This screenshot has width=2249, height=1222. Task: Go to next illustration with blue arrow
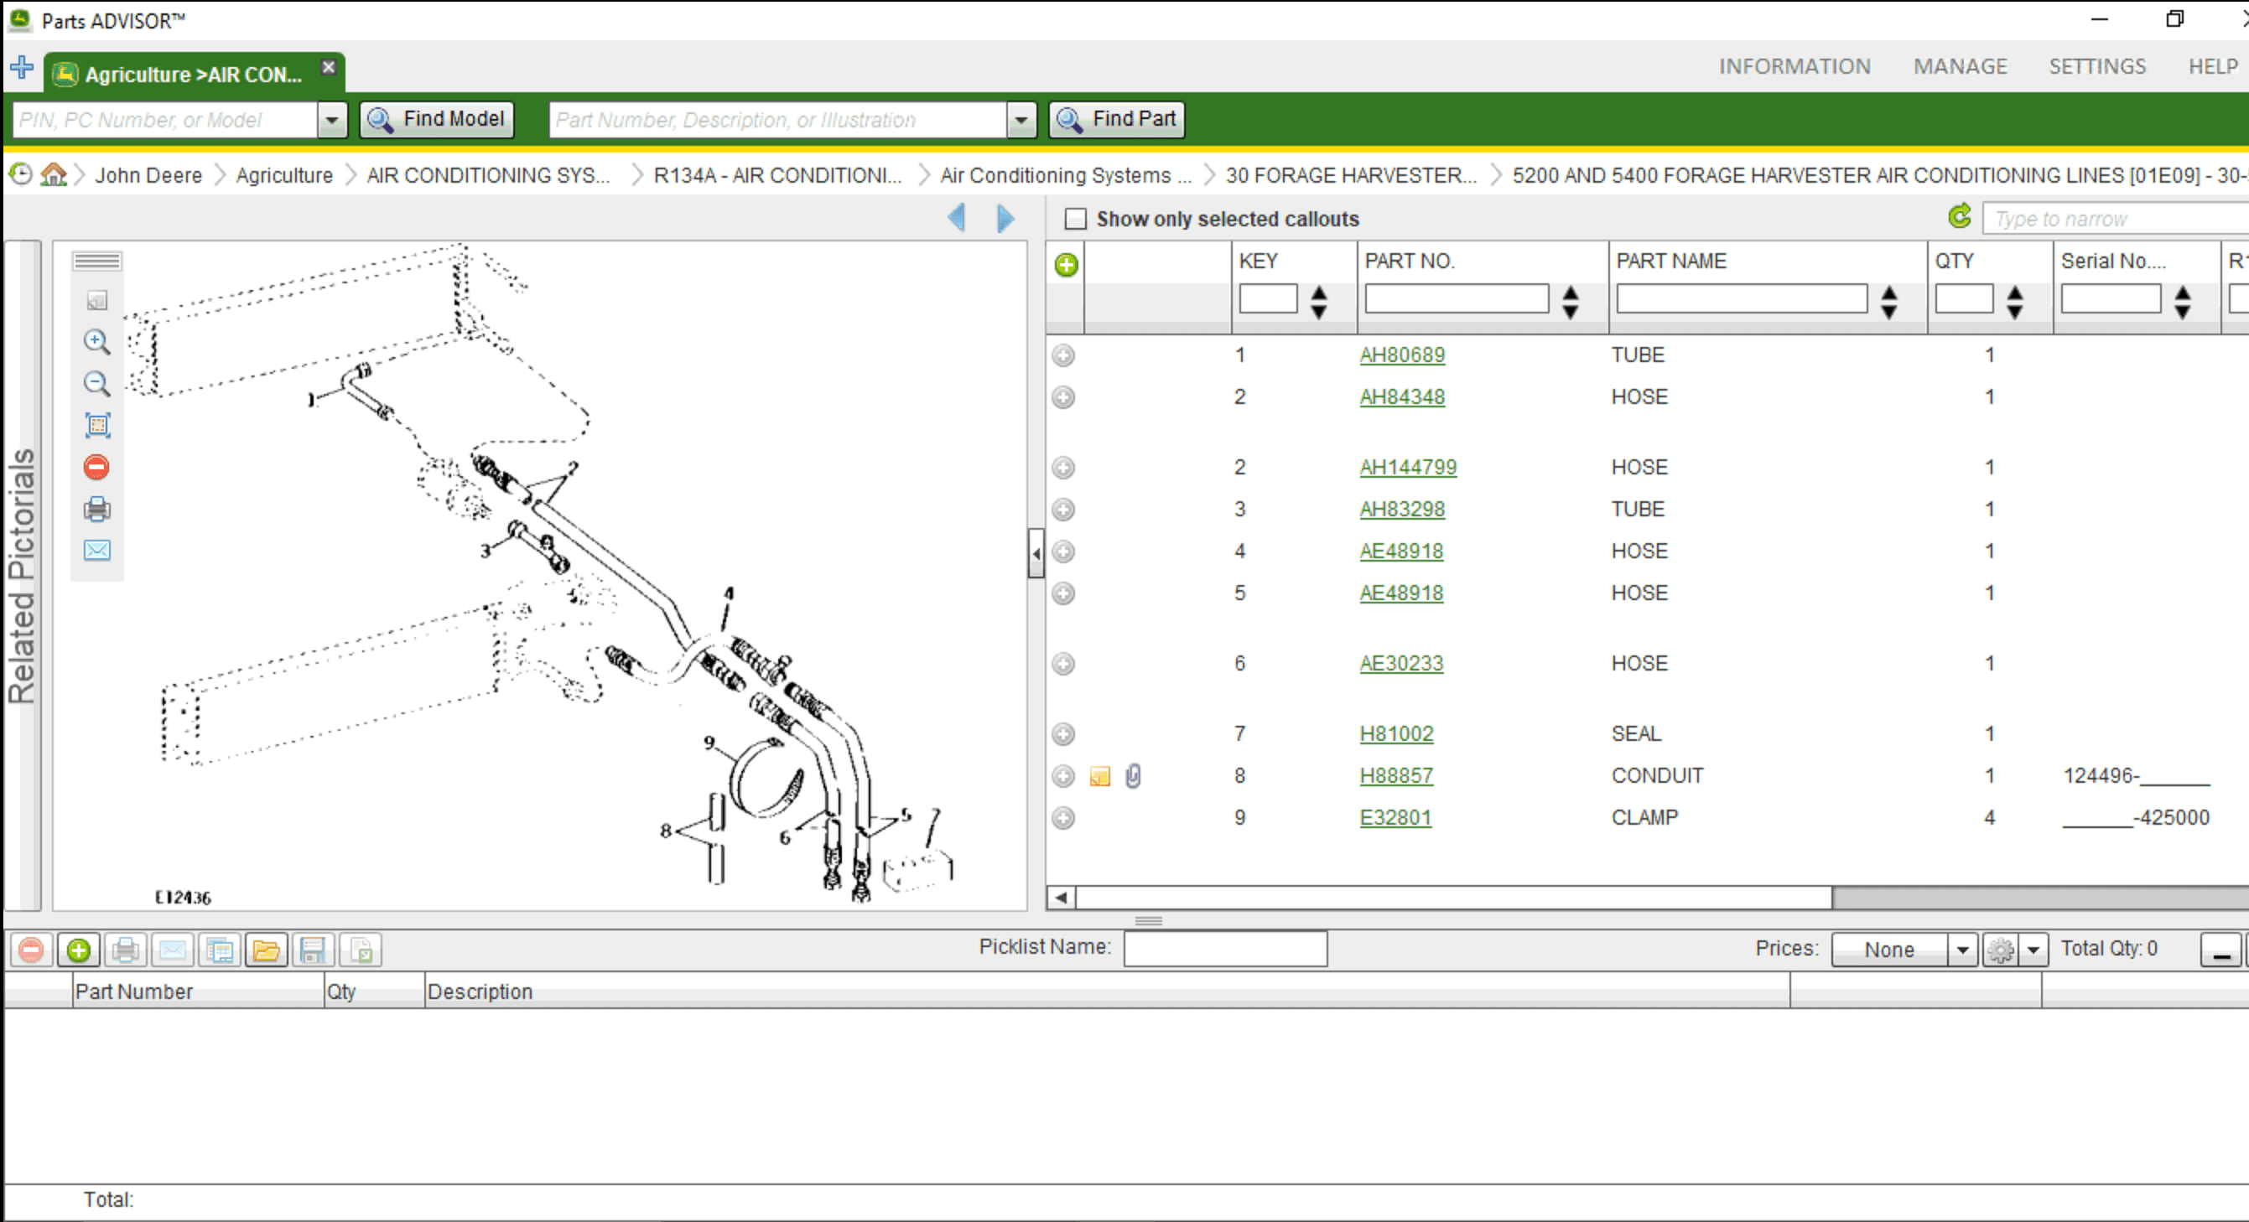[x=1005, y=217]
